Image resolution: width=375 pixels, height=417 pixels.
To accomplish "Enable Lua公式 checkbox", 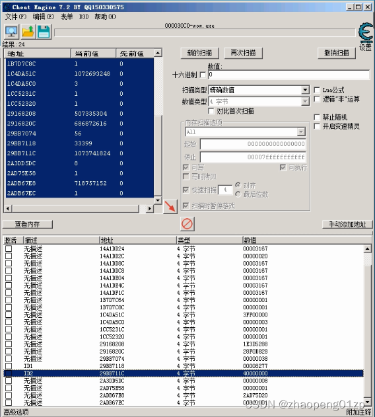I will [317, 90].
